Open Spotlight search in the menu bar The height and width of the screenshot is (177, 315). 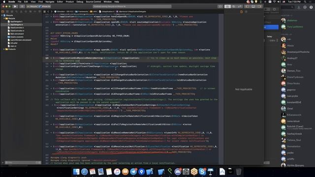coord(305,1)
